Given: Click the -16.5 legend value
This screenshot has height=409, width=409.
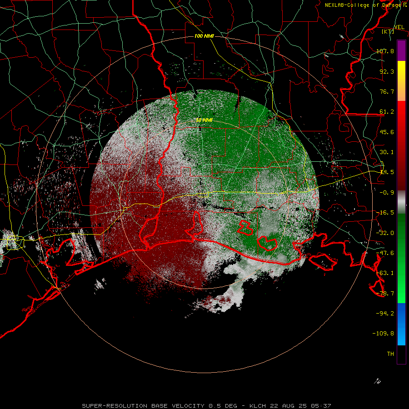Looking at the screenshot, I should click(x=385, y=212).
